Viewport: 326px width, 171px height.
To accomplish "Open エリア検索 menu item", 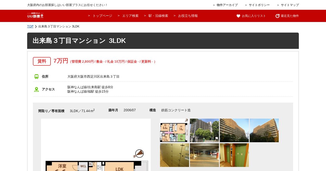I will coord(130,16).
